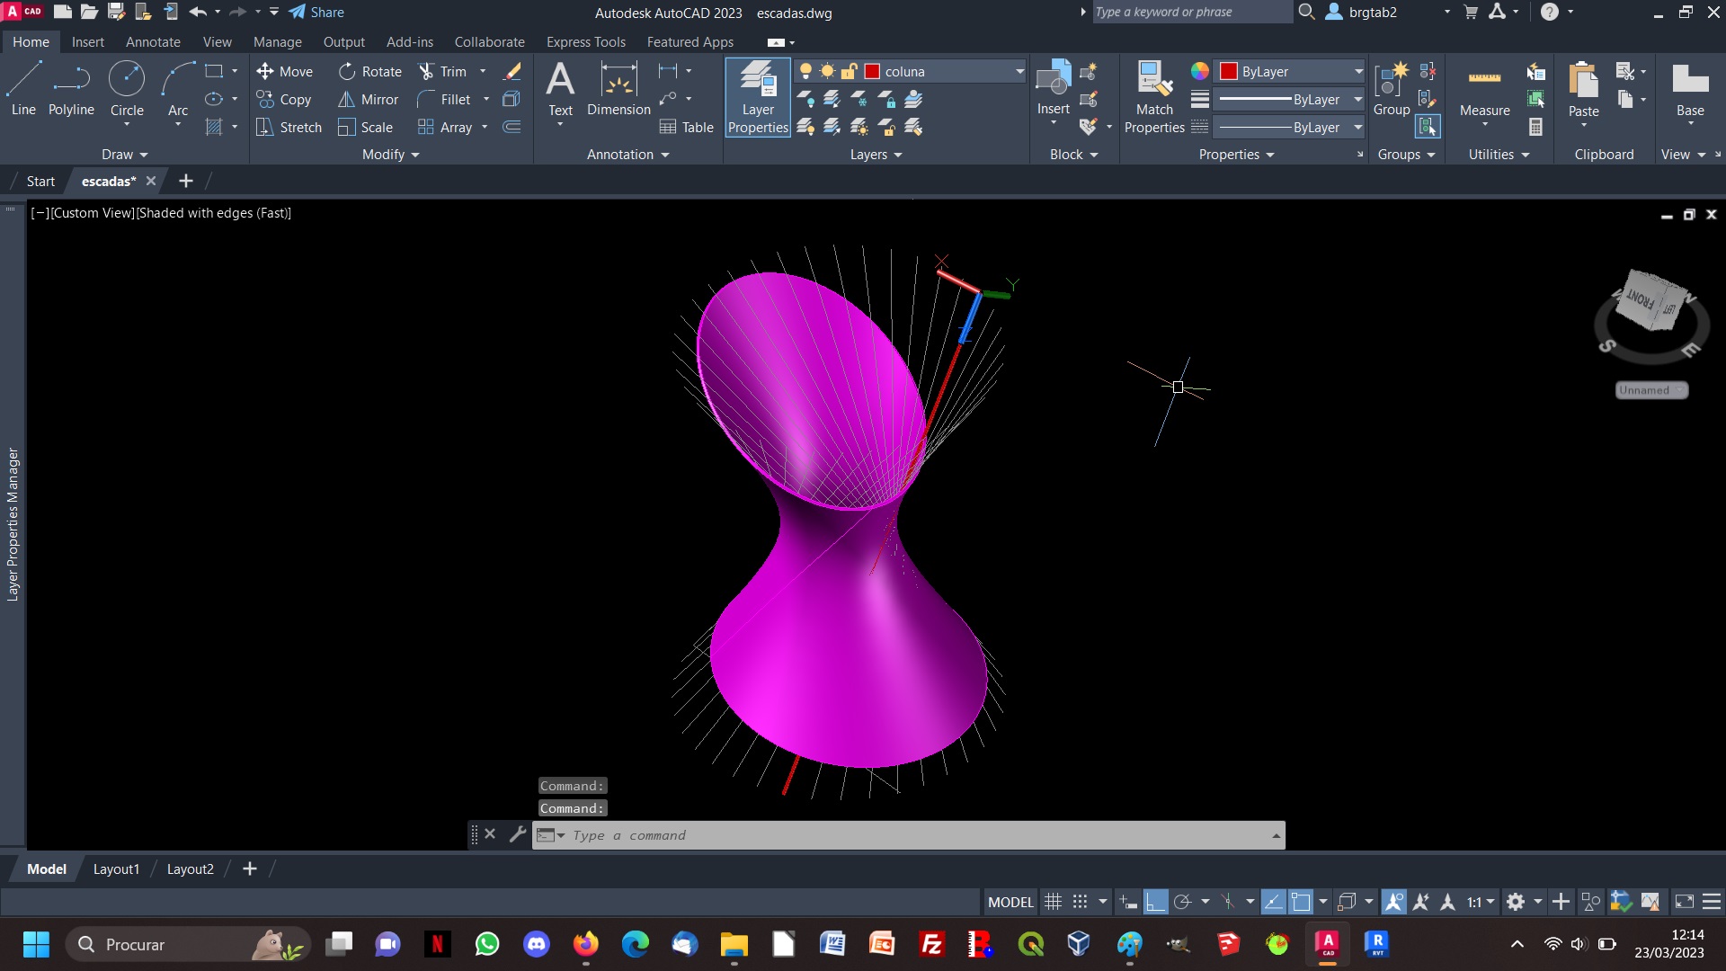Image resolution: width=1726 pixels, height=971 pixels.
Task: Click the Rotate button
Action: [x=370, y=71]
